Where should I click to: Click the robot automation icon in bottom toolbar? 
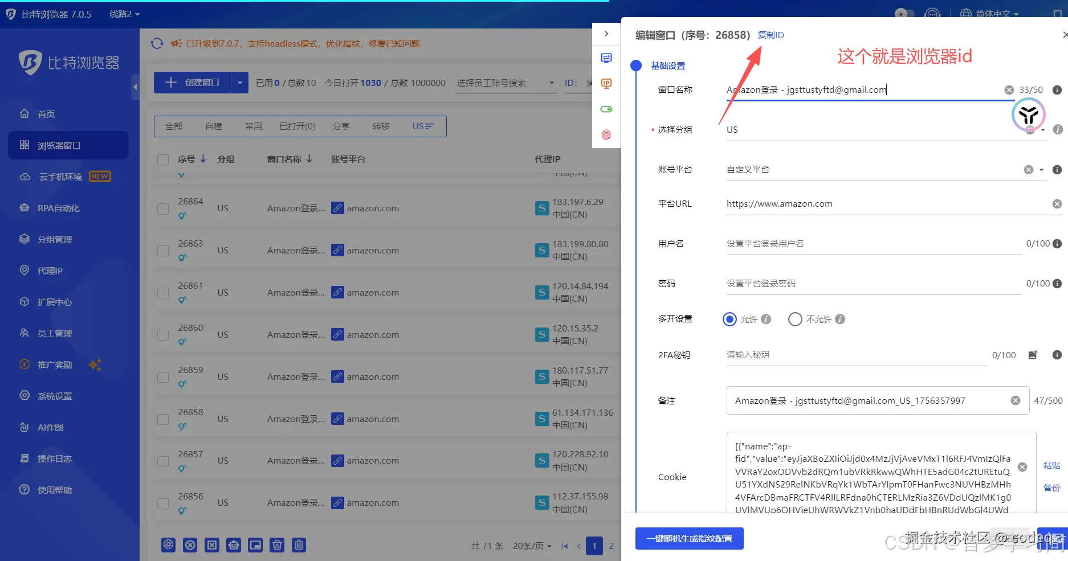pos(234,545)
